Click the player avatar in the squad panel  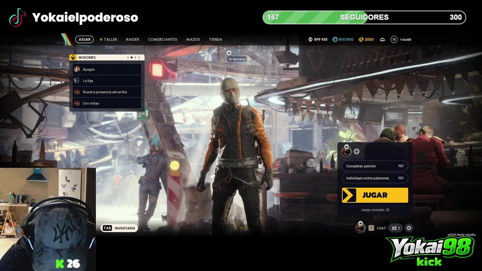pos(346,151)
